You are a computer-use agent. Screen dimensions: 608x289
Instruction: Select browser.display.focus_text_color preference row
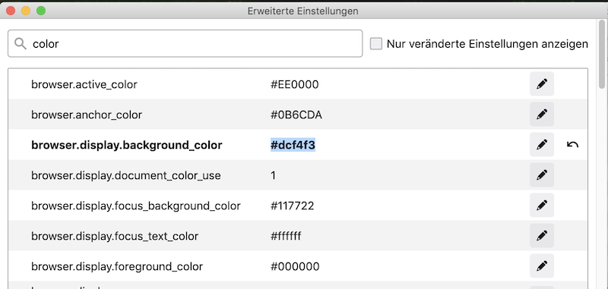pyautogui.click(x=298, y=236)
